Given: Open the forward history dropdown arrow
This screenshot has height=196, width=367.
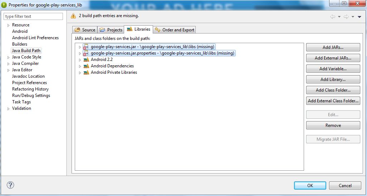Looking at the screenshot, I should point(353,17).
